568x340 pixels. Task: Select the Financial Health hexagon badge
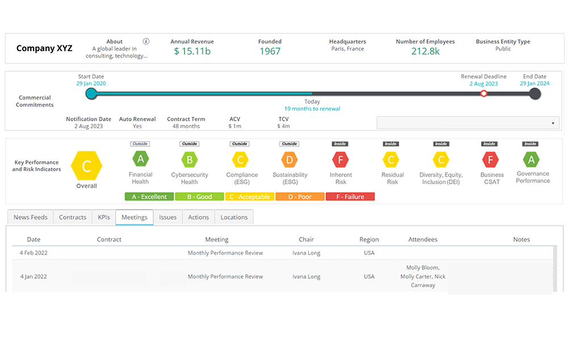pos(140,159)
